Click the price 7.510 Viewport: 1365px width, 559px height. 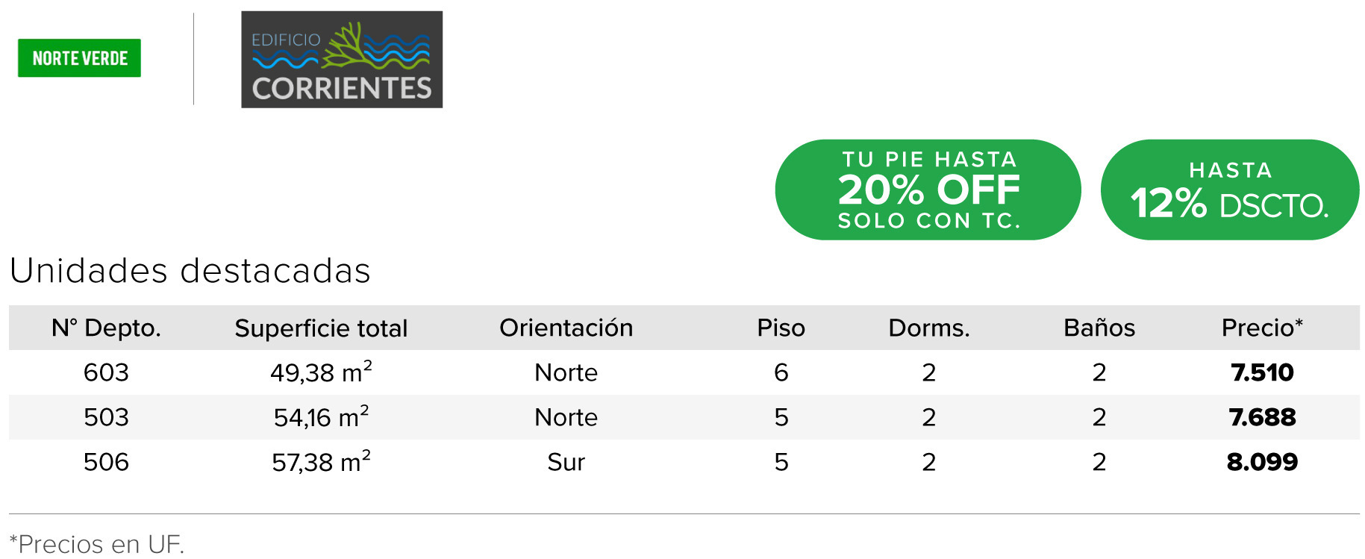pyautogui.click(x=1262, y=372)
